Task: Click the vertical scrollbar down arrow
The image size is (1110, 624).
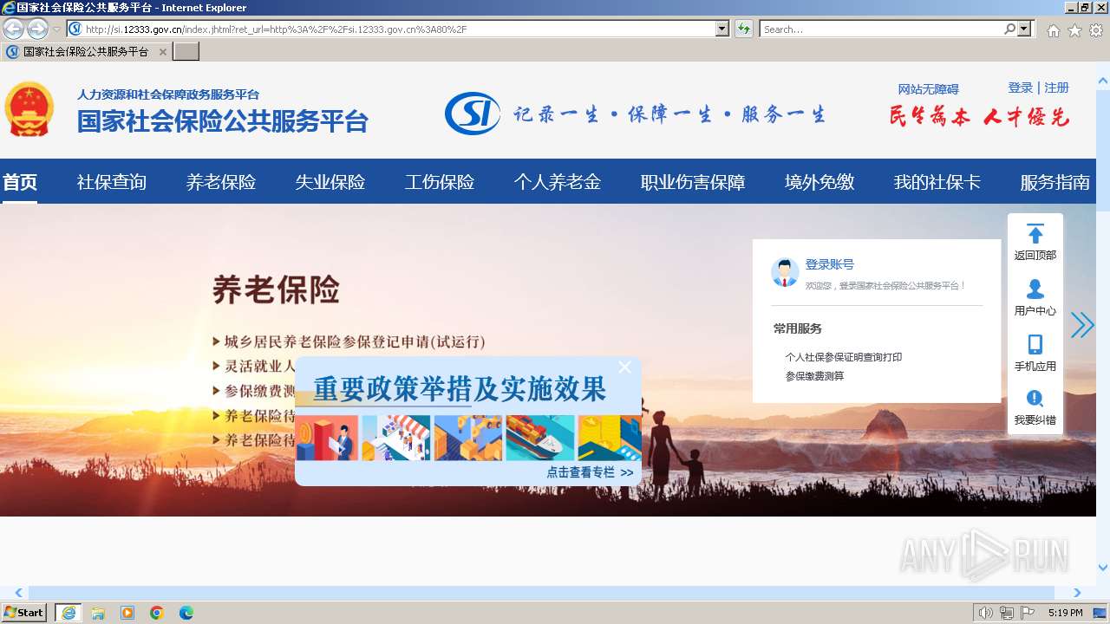Action: (1103, 568)
